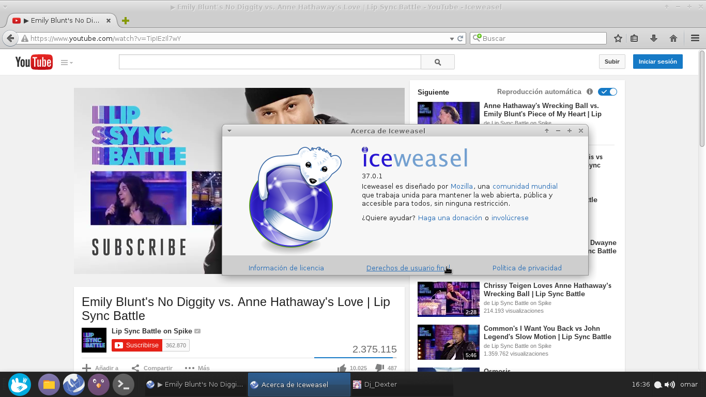Click the omar user label
706x397 pixels.
689,385
